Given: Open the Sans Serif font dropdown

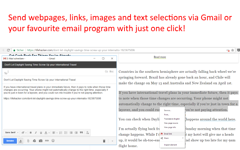Looking at the screenshot, I should pyautogui.click(x=12, y=132).
